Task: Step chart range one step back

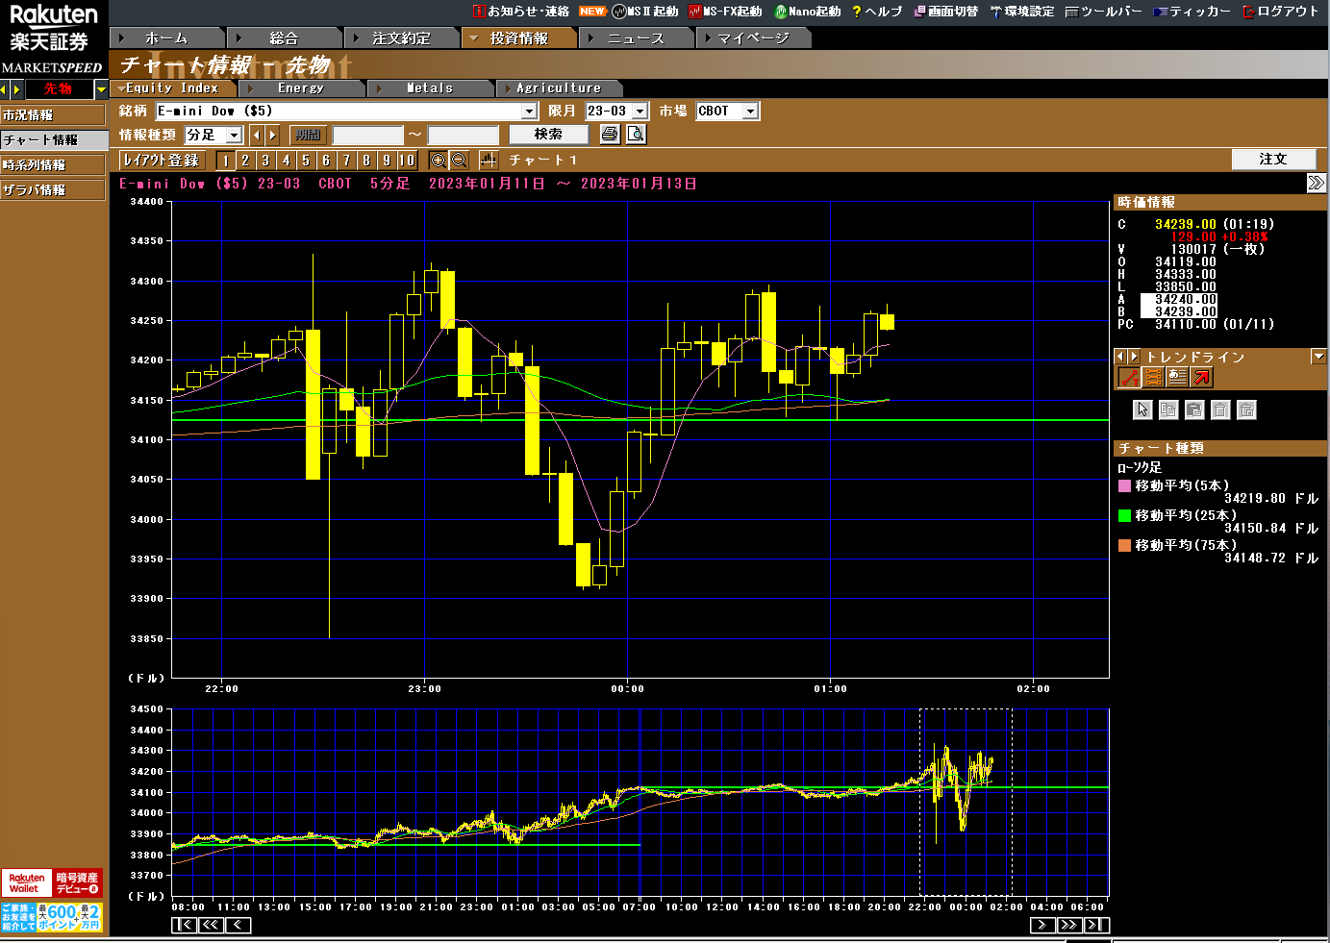Action: 238,925
